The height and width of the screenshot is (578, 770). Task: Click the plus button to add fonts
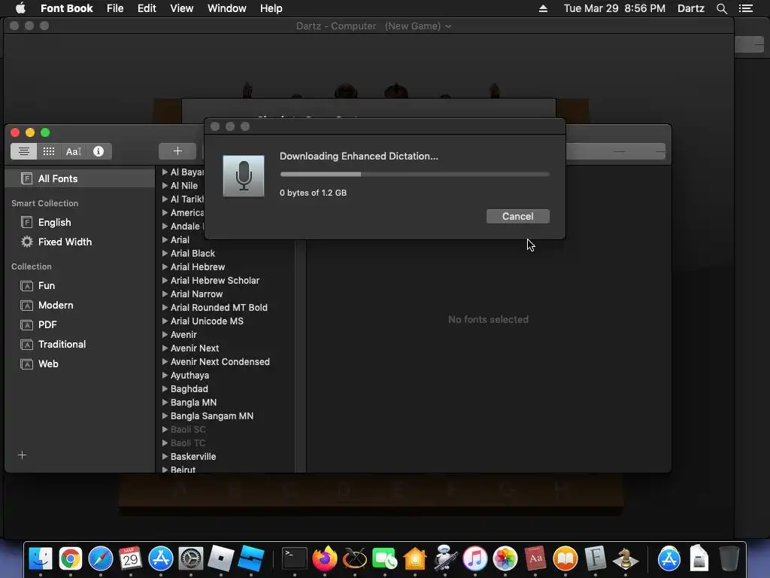[177, 151]
